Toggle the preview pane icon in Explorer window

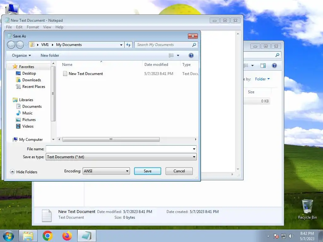pos(263,66)
